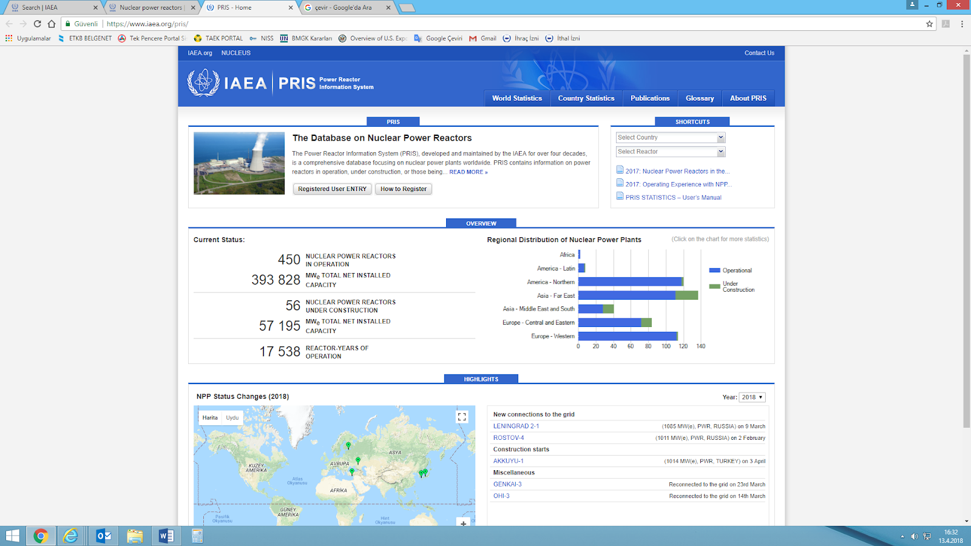The width and height of the screenshot is (971, 546).
Task: Reload the PRIS page
Action: [x=37, y=24]
